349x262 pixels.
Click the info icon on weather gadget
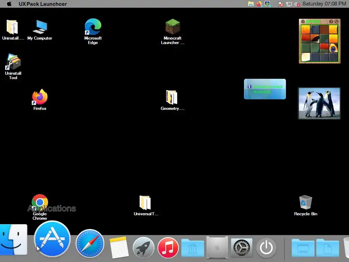[x=249, y=87]
